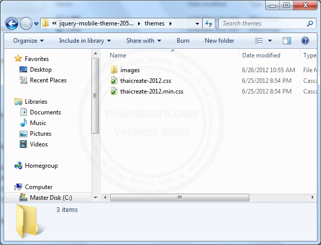The height and width of the screenshot is (245, 321).
Task: Show hidden path via double chevron
Action: [54, 23]
